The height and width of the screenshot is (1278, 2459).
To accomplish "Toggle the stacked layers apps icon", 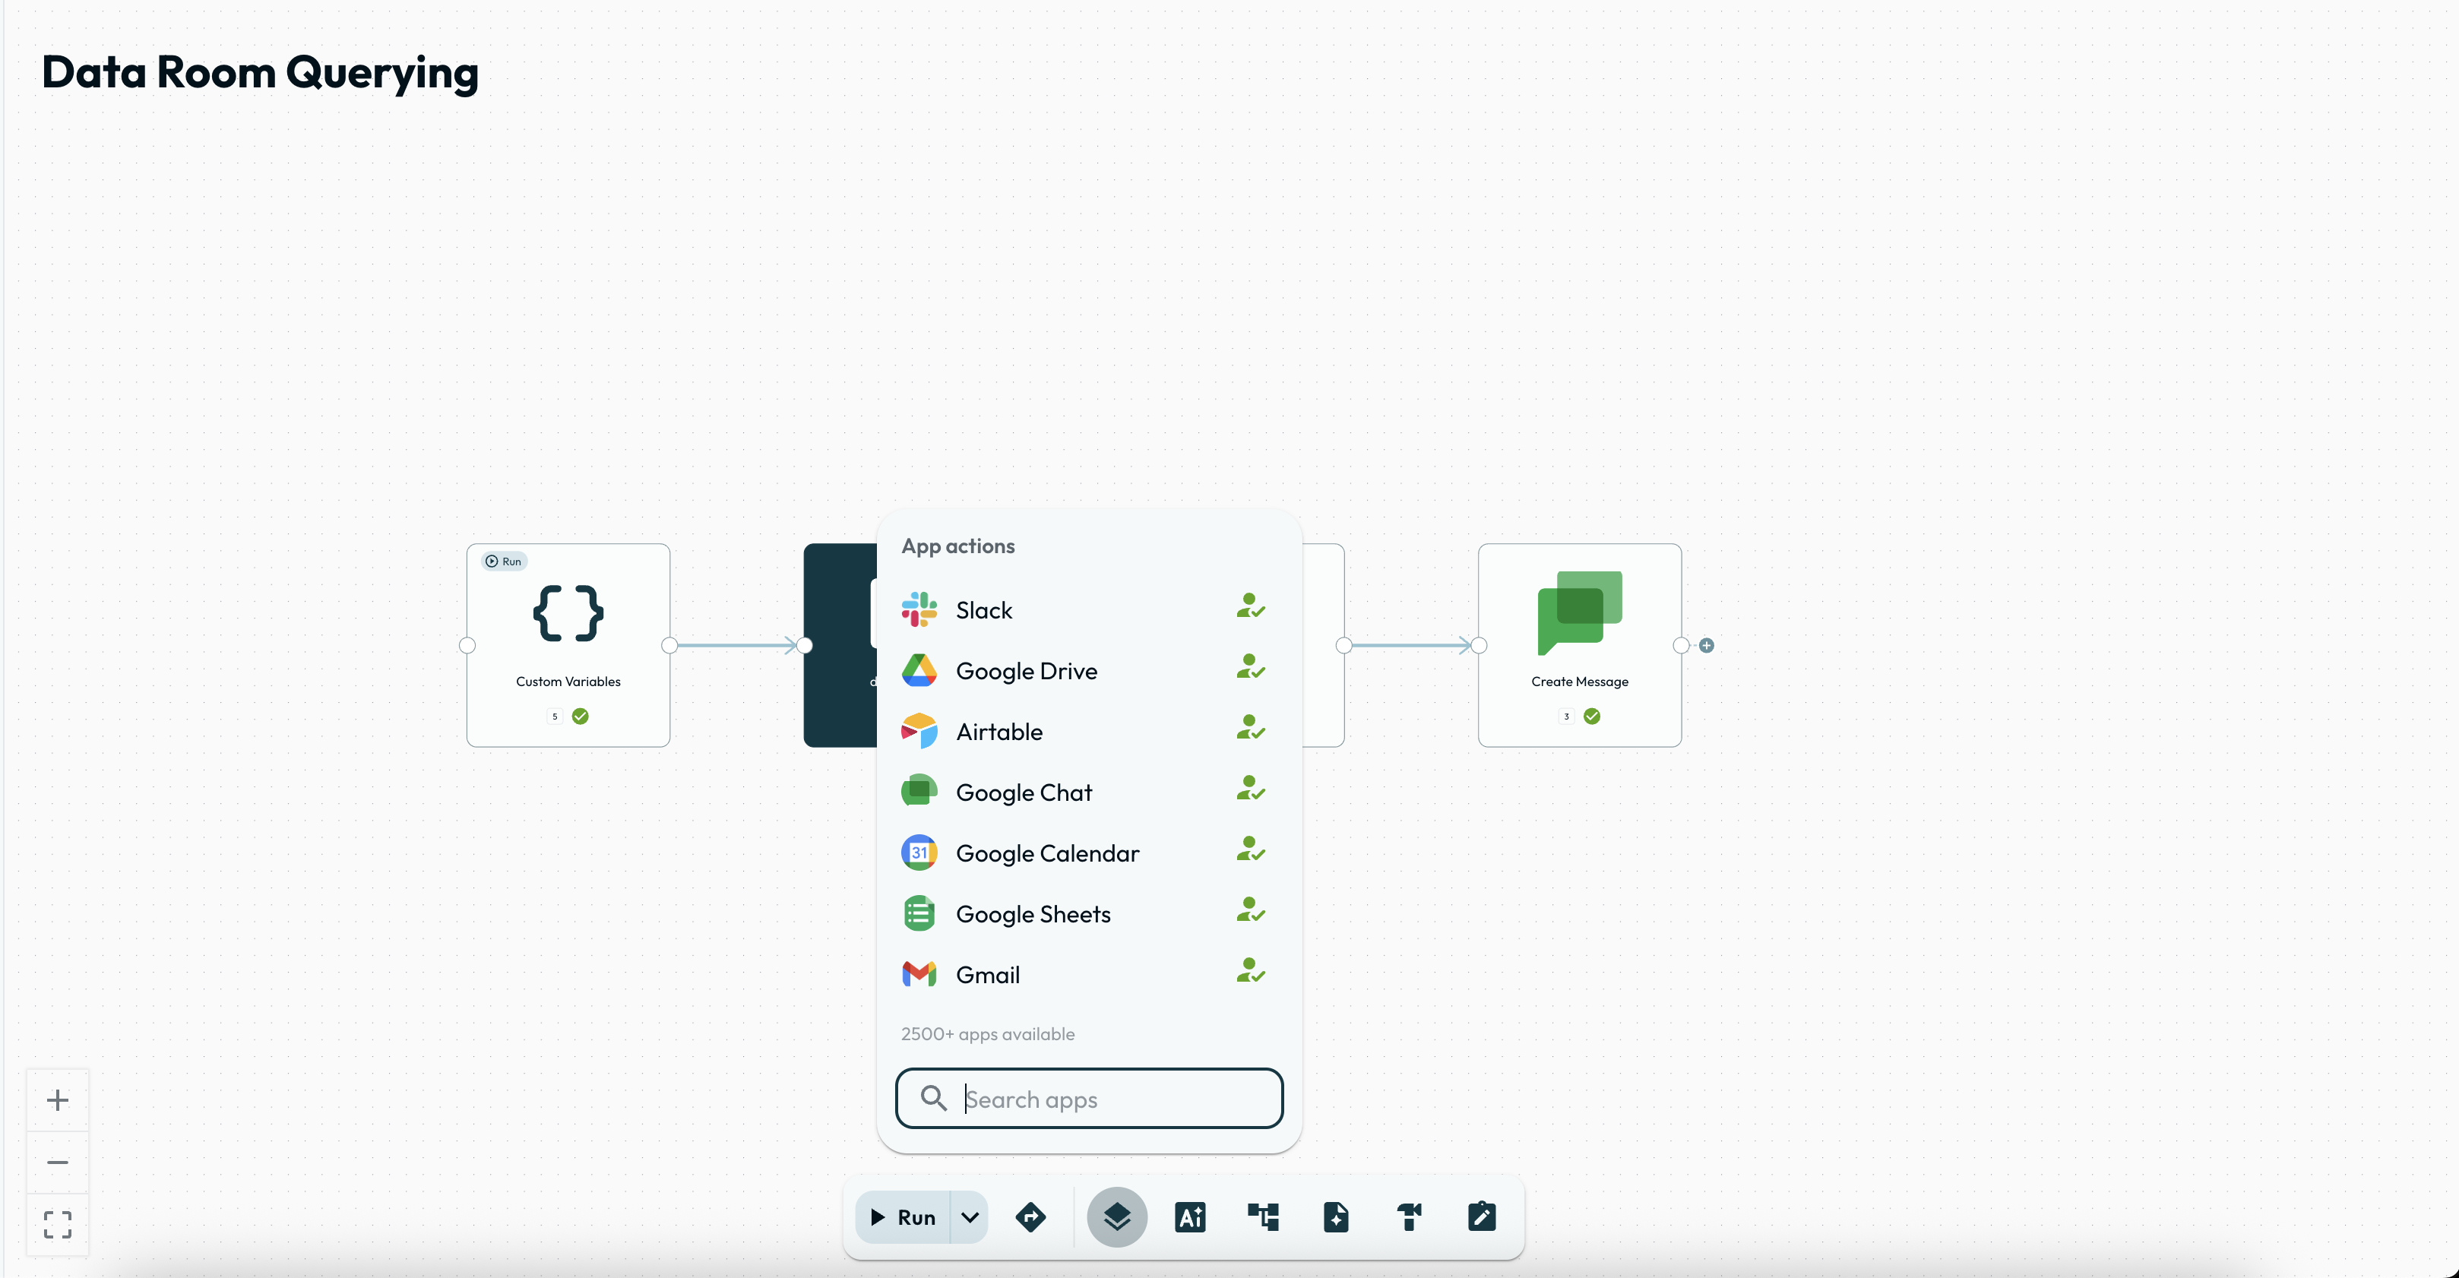I will tap(1117, 1217).
